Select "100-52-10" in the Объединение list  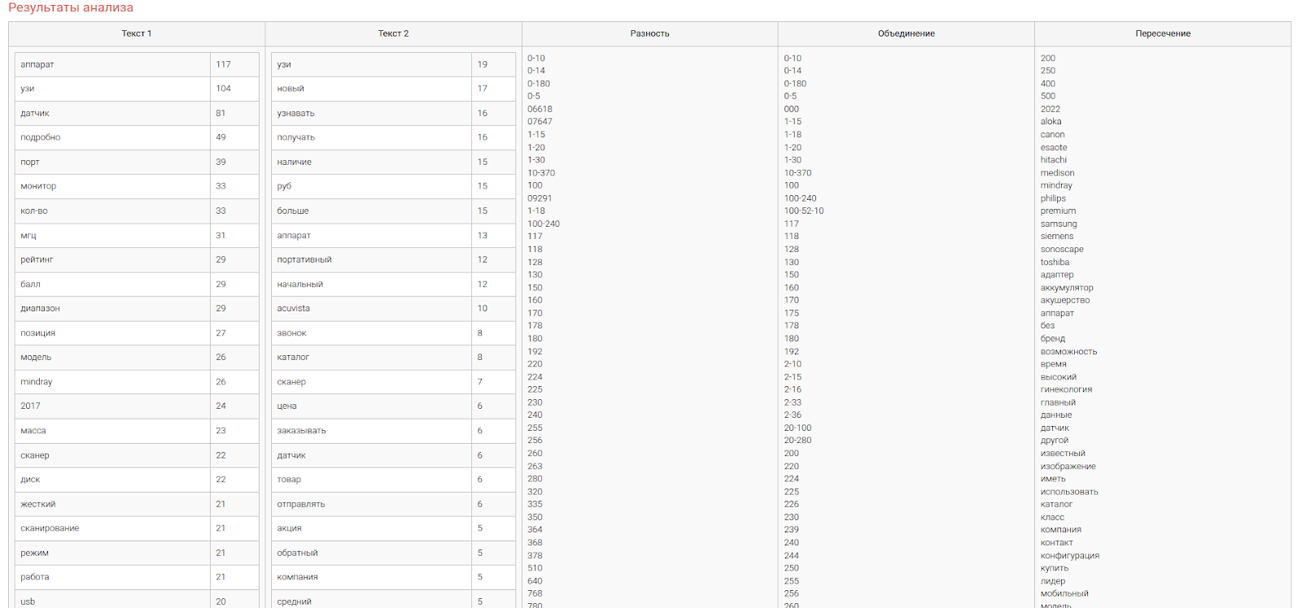803,211
